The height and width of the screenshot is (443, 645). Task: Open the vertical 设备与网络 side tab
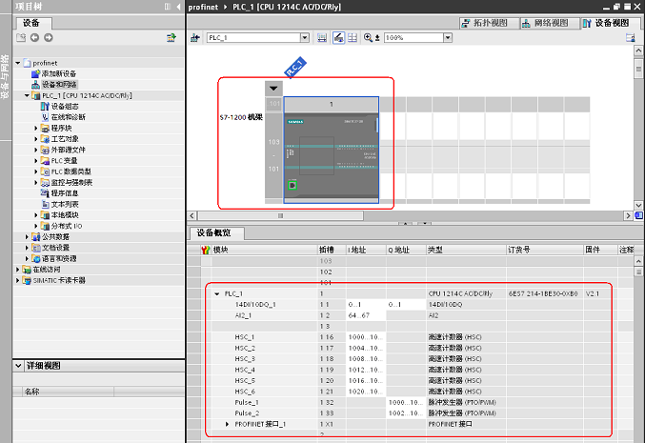pos(5,76)
